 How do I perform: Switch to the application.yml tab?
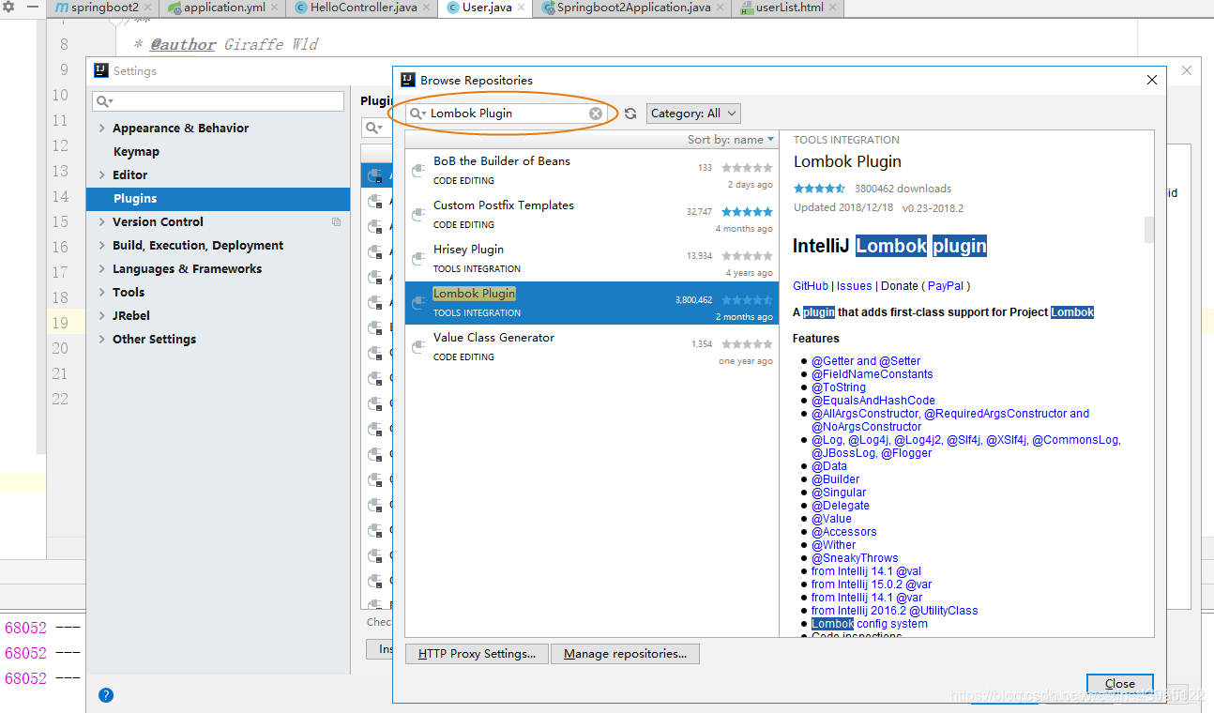coord(223,8)
